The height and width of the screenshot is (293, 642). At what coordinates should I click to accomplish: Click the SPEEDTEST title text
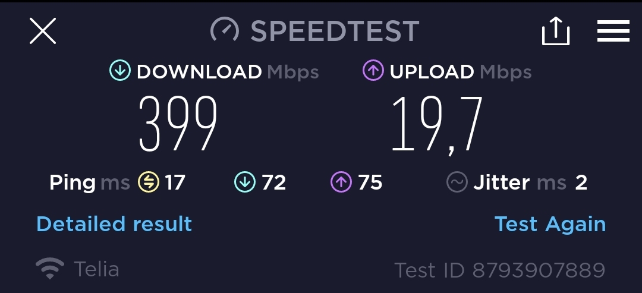[335, 31]
